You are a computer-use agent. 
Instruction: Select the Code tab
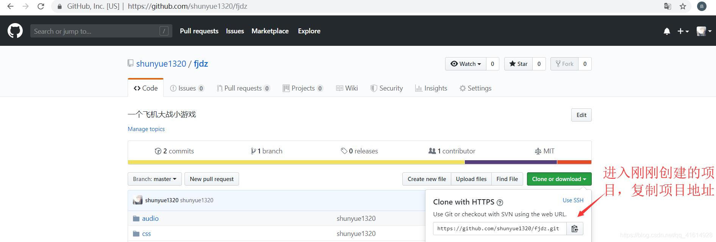(x=145, y=88)
